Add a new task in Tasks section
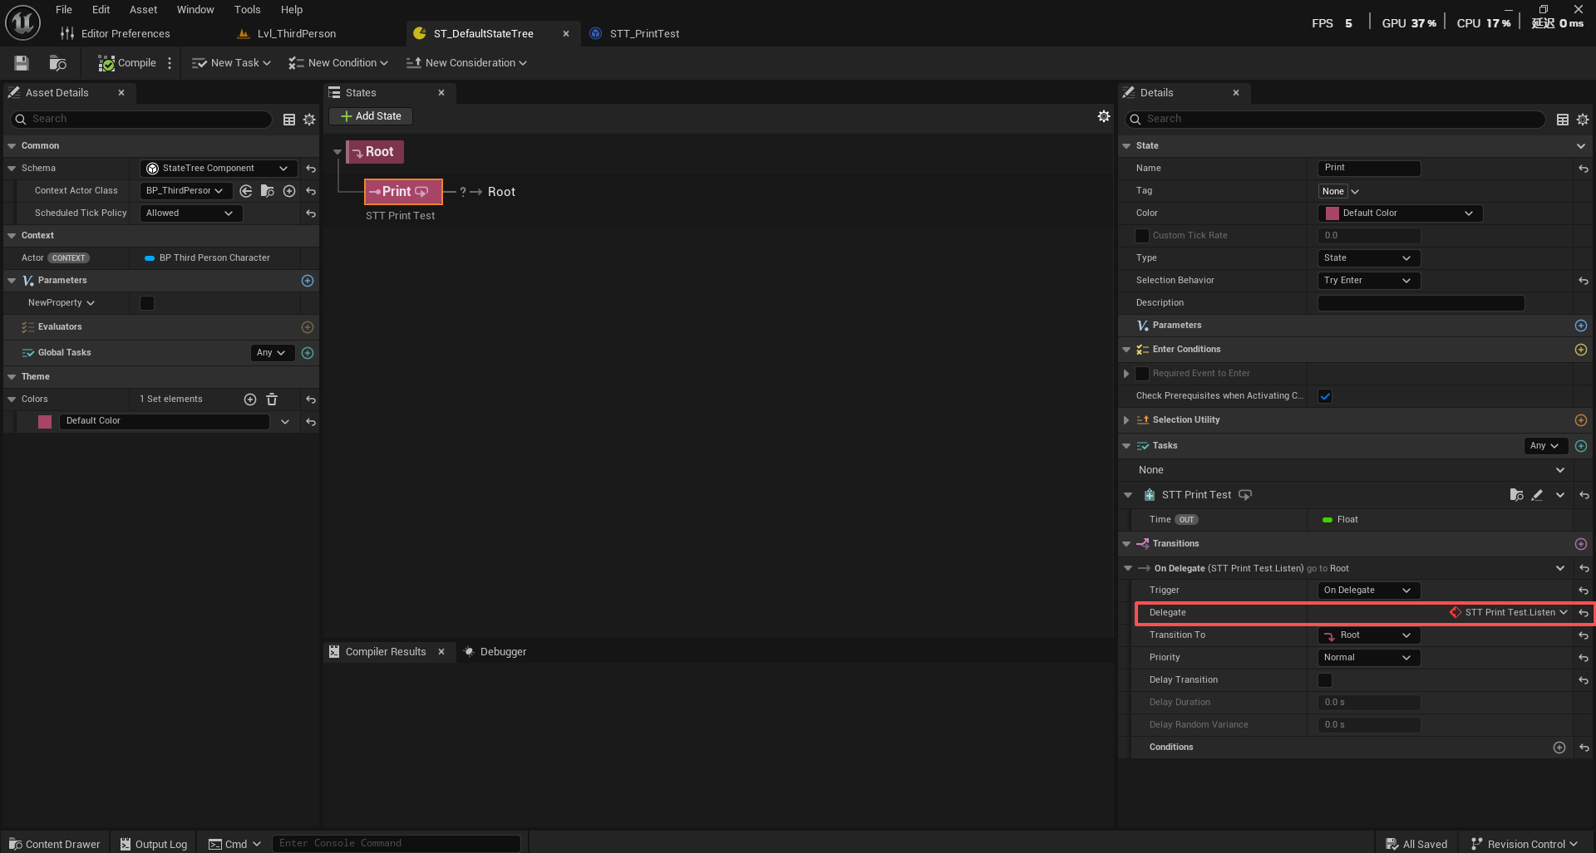Image resolution: width=1596 pixels, height=853 pixels. (1581, 446)
